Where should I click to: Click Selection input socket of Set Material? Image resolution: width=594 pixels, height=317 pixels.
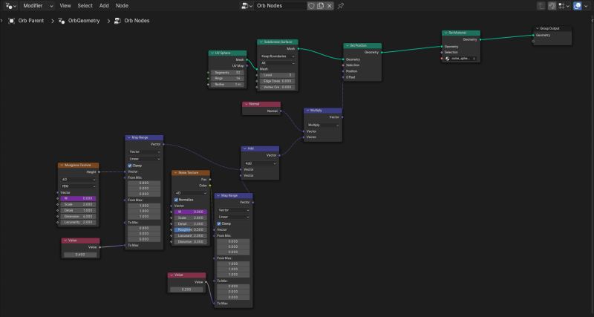(x=442, y=52)
